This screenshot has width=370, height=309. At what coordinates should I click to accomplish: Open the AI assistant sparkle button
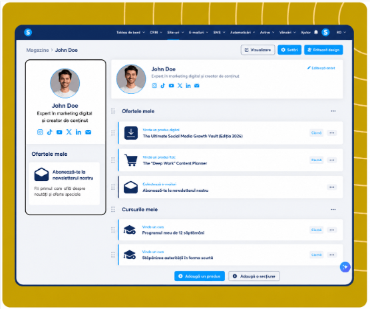click(x=345, y=267)
